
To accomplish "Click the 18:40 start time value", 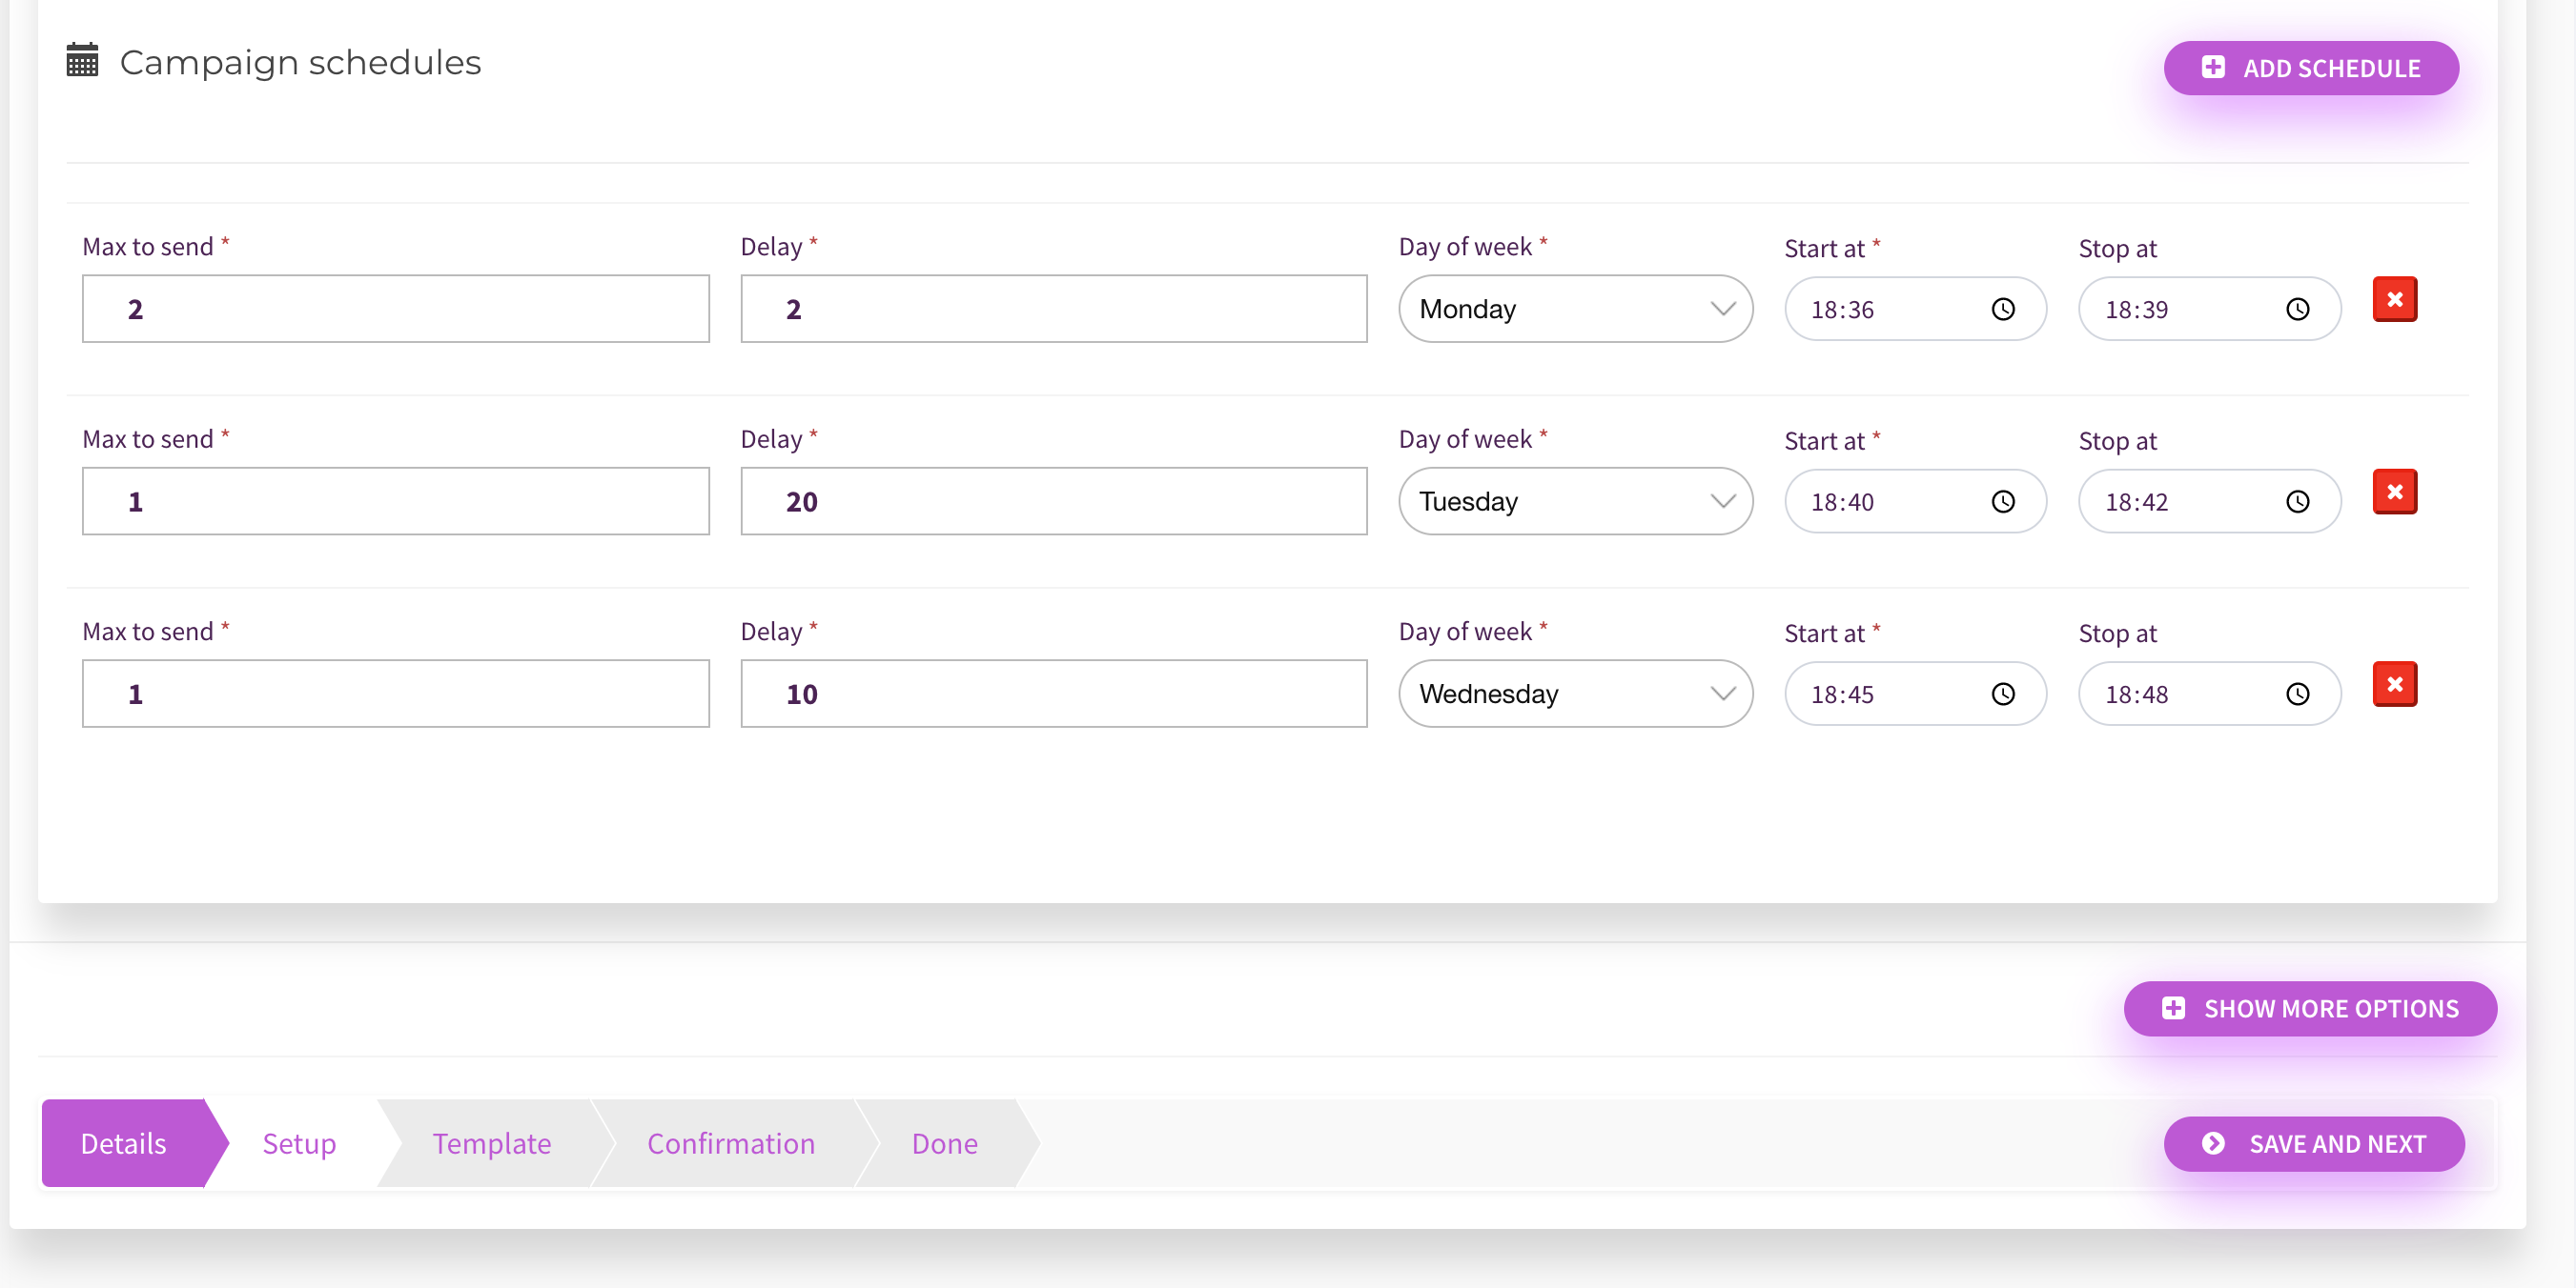I will point(1842,503).
